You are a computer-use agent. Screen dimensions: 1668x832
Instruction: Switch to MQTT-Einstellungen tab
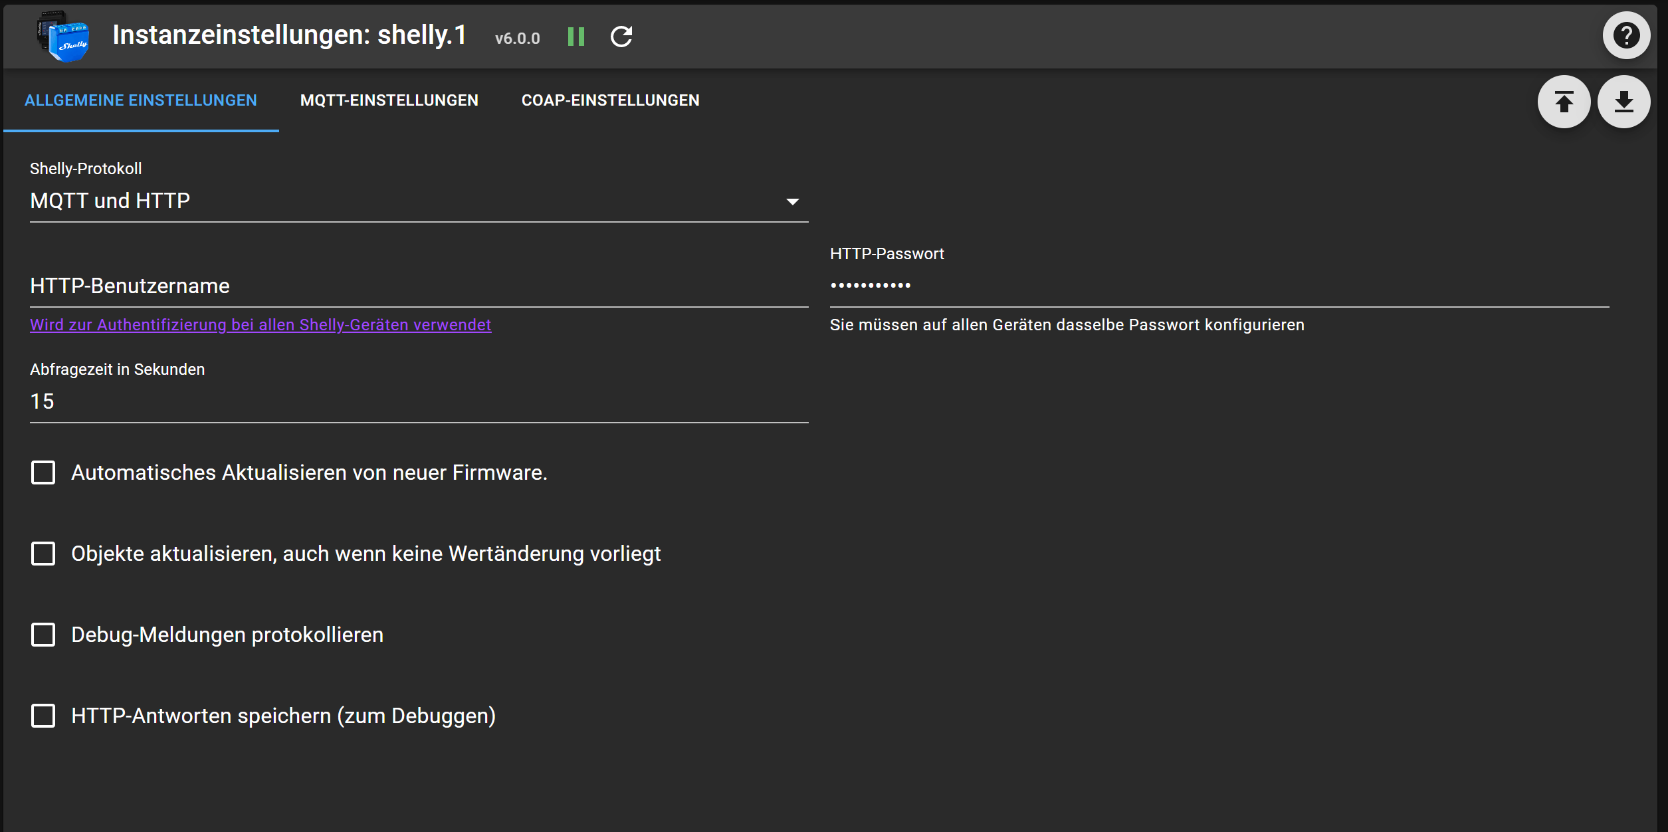(x=389, y=100)
